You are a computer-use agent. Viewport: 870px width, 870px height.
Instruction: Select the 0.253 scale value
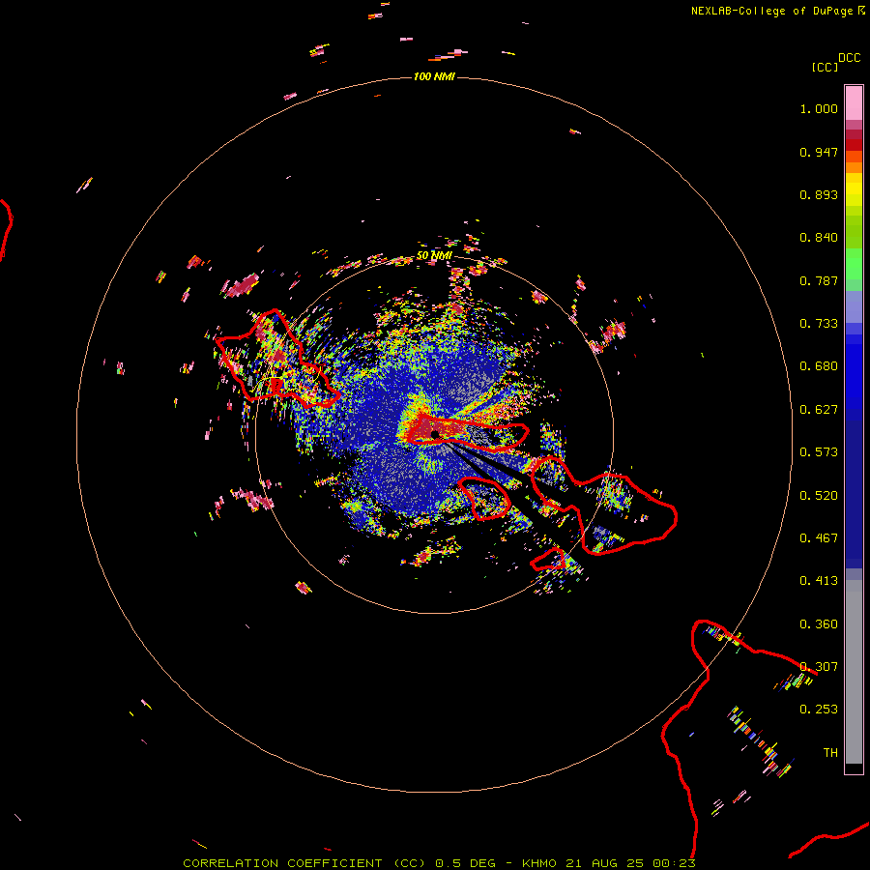tap(819, 710)
